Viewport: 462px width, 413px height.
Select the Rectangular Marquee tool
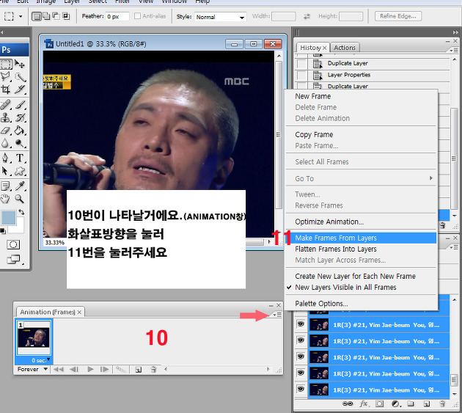[6, 64]
